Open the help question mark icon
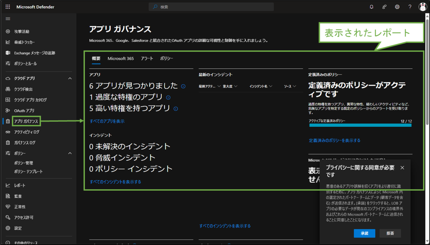The image size is (430, 245). [x=410, y=7]
